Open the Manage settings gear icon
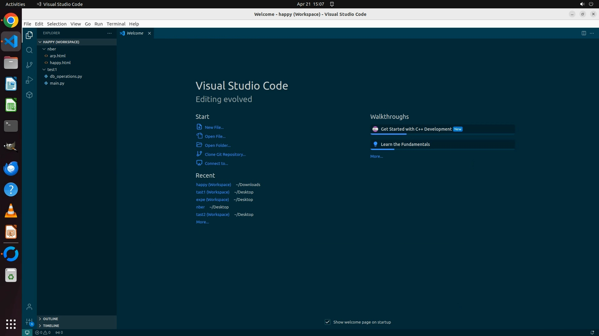This screenshot has width=599, height=336. [x=29, y=322]
